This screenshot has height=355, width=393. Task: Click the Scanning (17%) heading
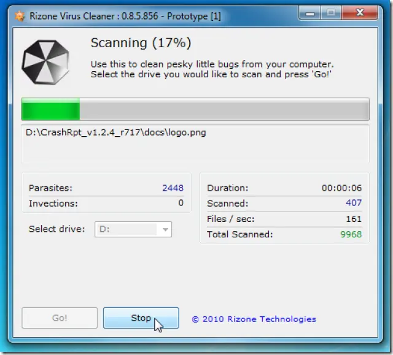(x=141, y=43)
